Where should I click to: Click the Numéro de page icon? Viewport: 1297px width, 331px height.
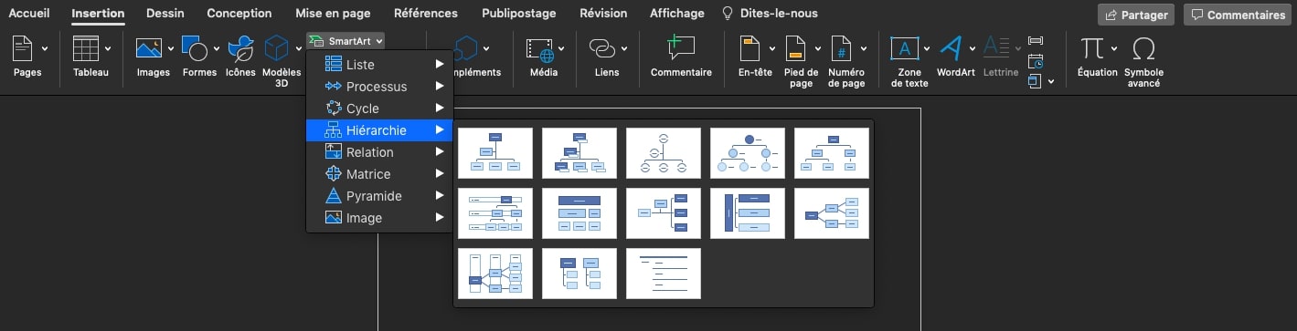pyautogui.click(x=842, y=48)
